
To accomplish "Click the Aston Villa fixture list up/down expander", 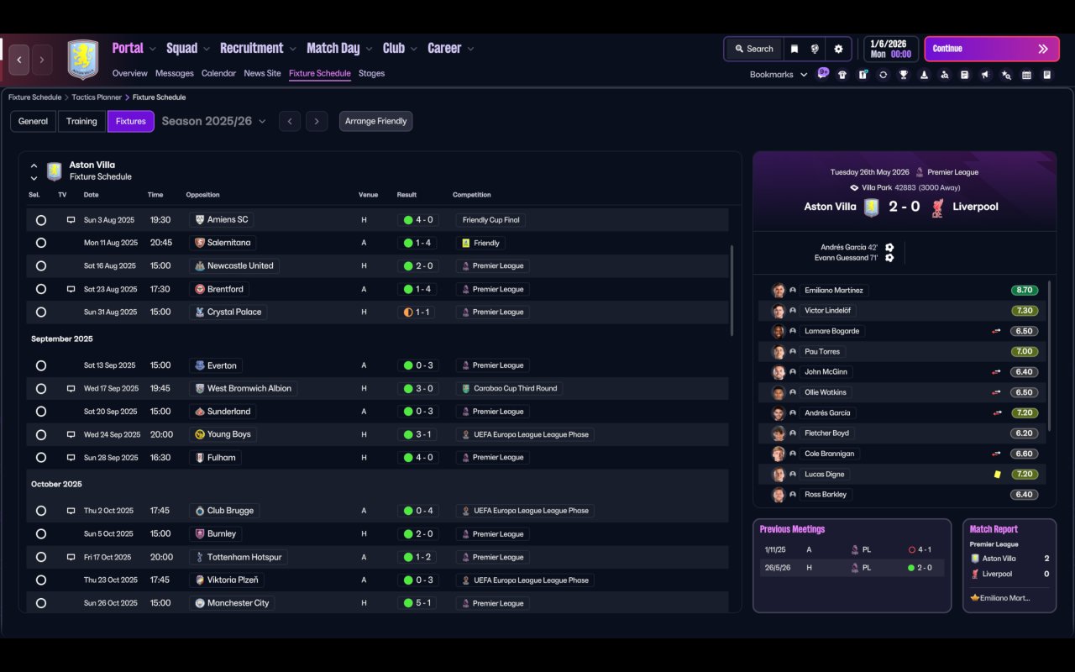I will pos(34,171).
